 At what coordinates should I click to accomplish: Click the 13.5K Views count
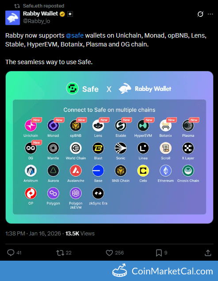[80, 234]
